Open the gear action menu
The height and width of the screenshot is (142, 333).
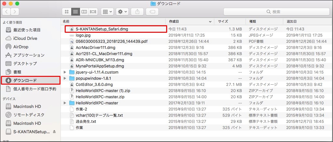[122, 12]
